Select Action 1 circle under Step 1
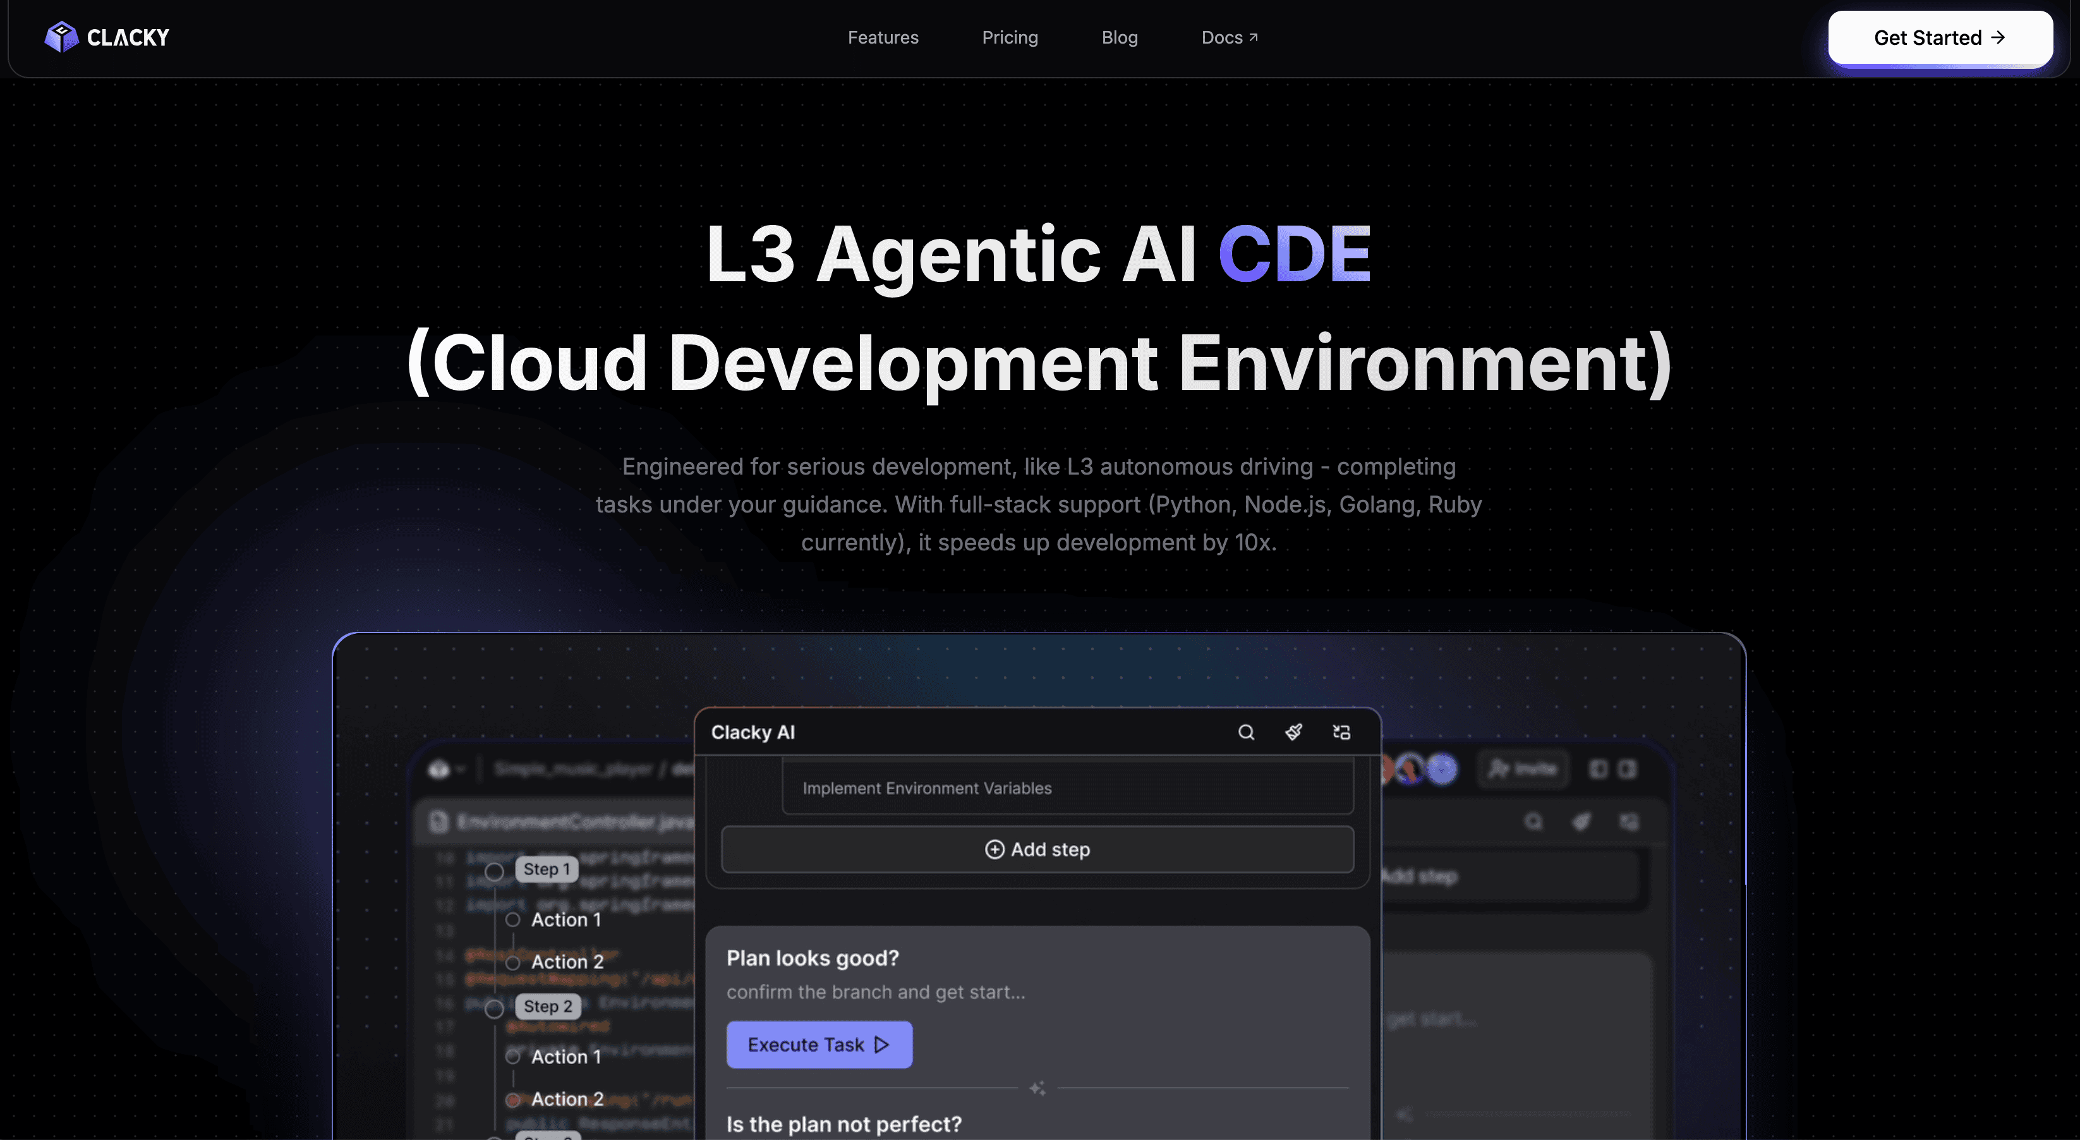 [x=512, y=919]
